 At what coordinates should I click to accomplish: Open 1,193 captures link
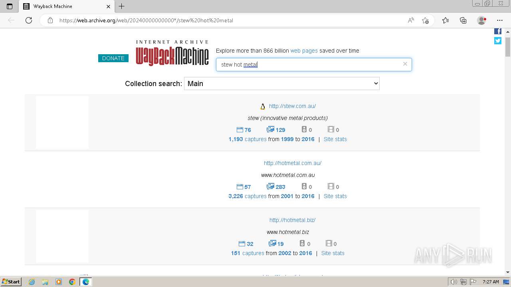click(x=248, y=139)
